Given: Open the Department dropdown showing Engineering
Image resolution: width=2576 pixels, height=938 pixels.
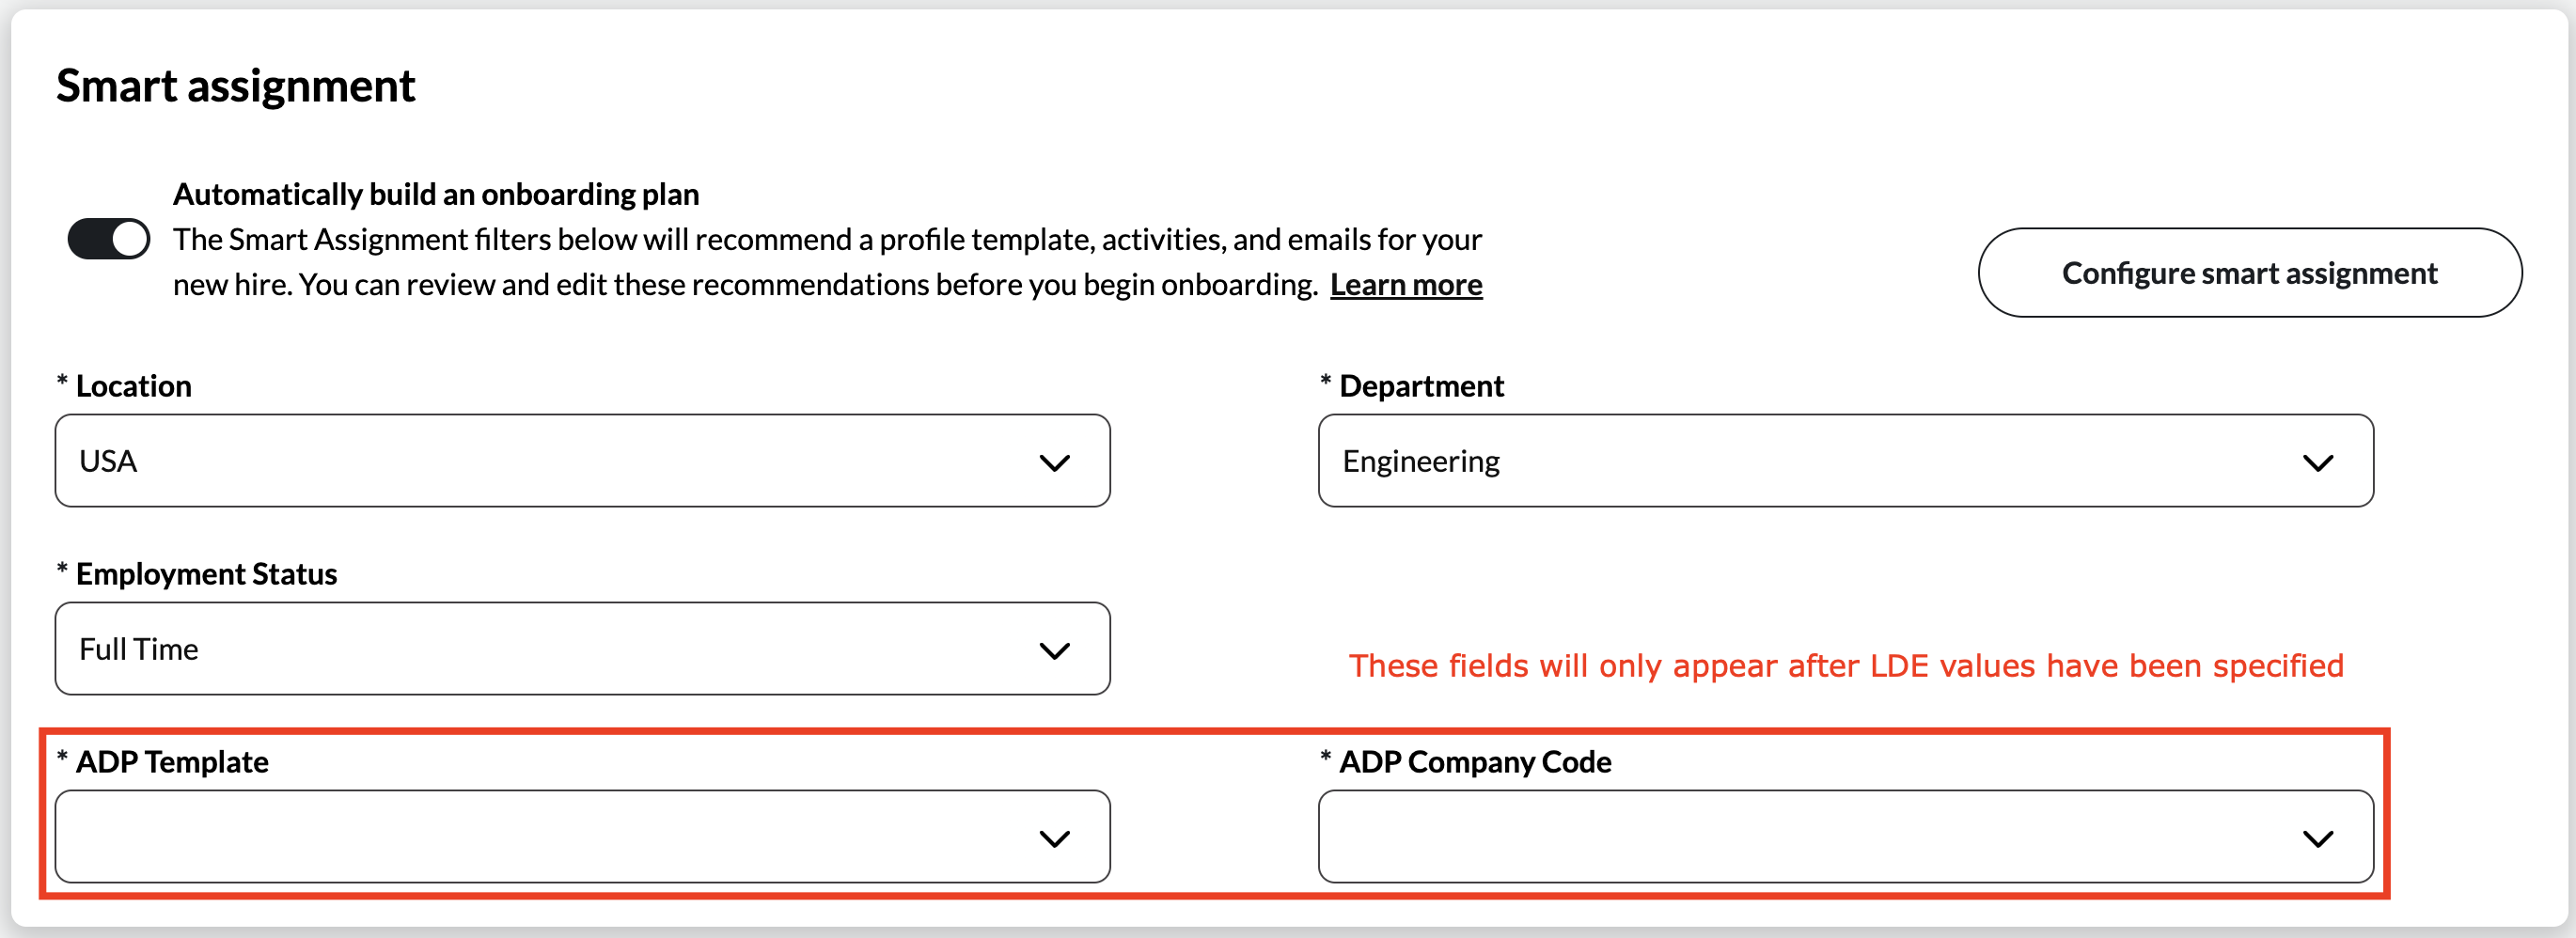Looking at the screenshot, I should click(1846, 461).
